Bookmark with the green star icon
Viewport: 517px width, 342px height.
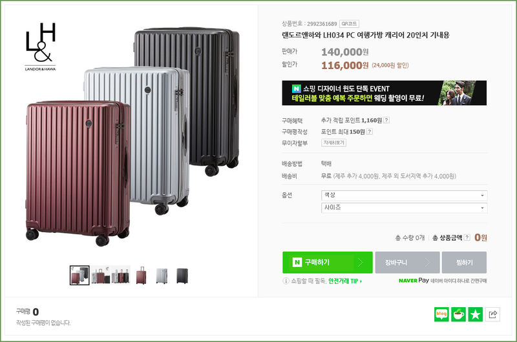pos(476,314)
